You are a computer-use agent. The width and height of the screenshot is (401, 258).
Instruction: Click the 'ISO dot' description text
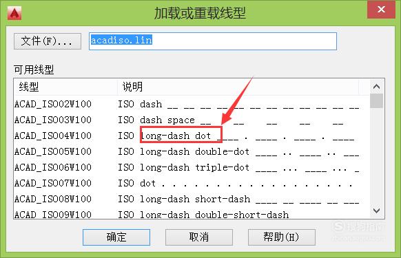tap(137, 184)
